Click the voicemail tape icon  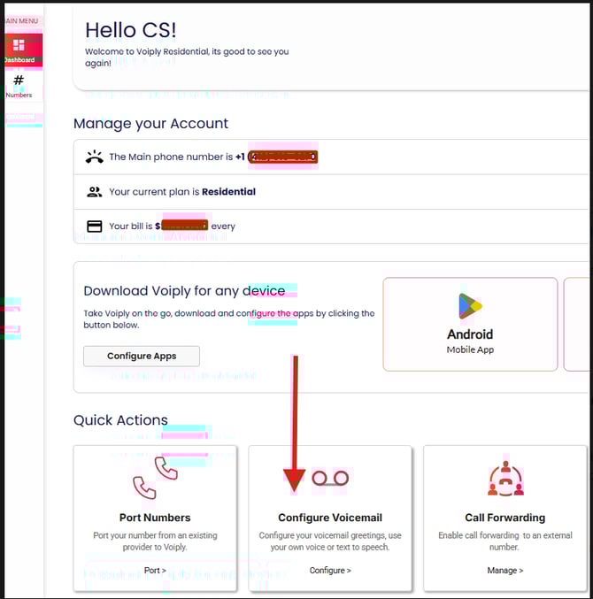pos(330,479)
